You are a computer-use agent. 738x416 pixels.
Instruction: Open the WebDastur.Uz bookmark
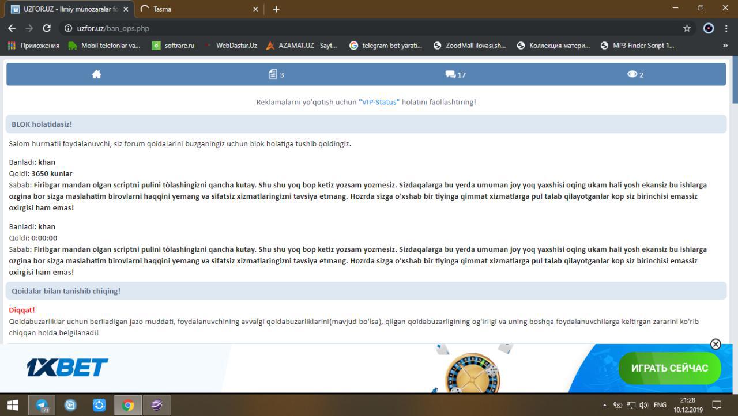pyautogui.click(x=231, y=46)
